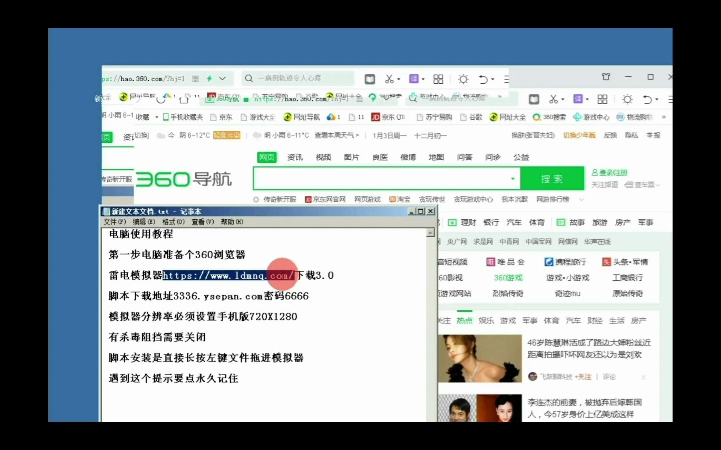
Task: Open the dropdown arrow next to the upper scissors icon
Action: point(398,79)
